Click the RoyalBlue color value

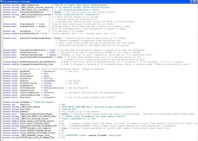point(49,71)
